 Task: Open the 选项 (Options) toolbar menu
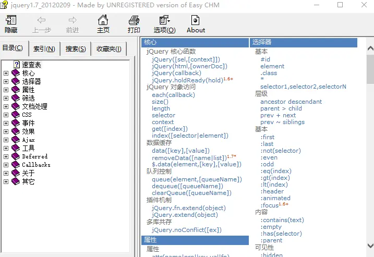click(x=164, y=21)
